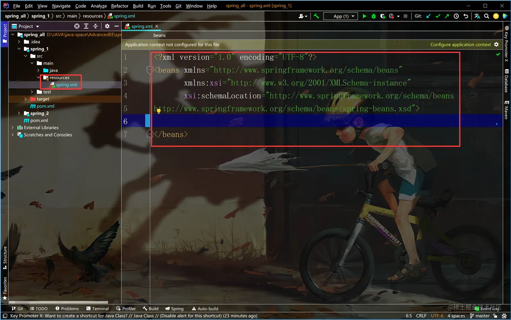511x320 pixels.
Task: Open application context settings gear
Action: click(496, 44)
